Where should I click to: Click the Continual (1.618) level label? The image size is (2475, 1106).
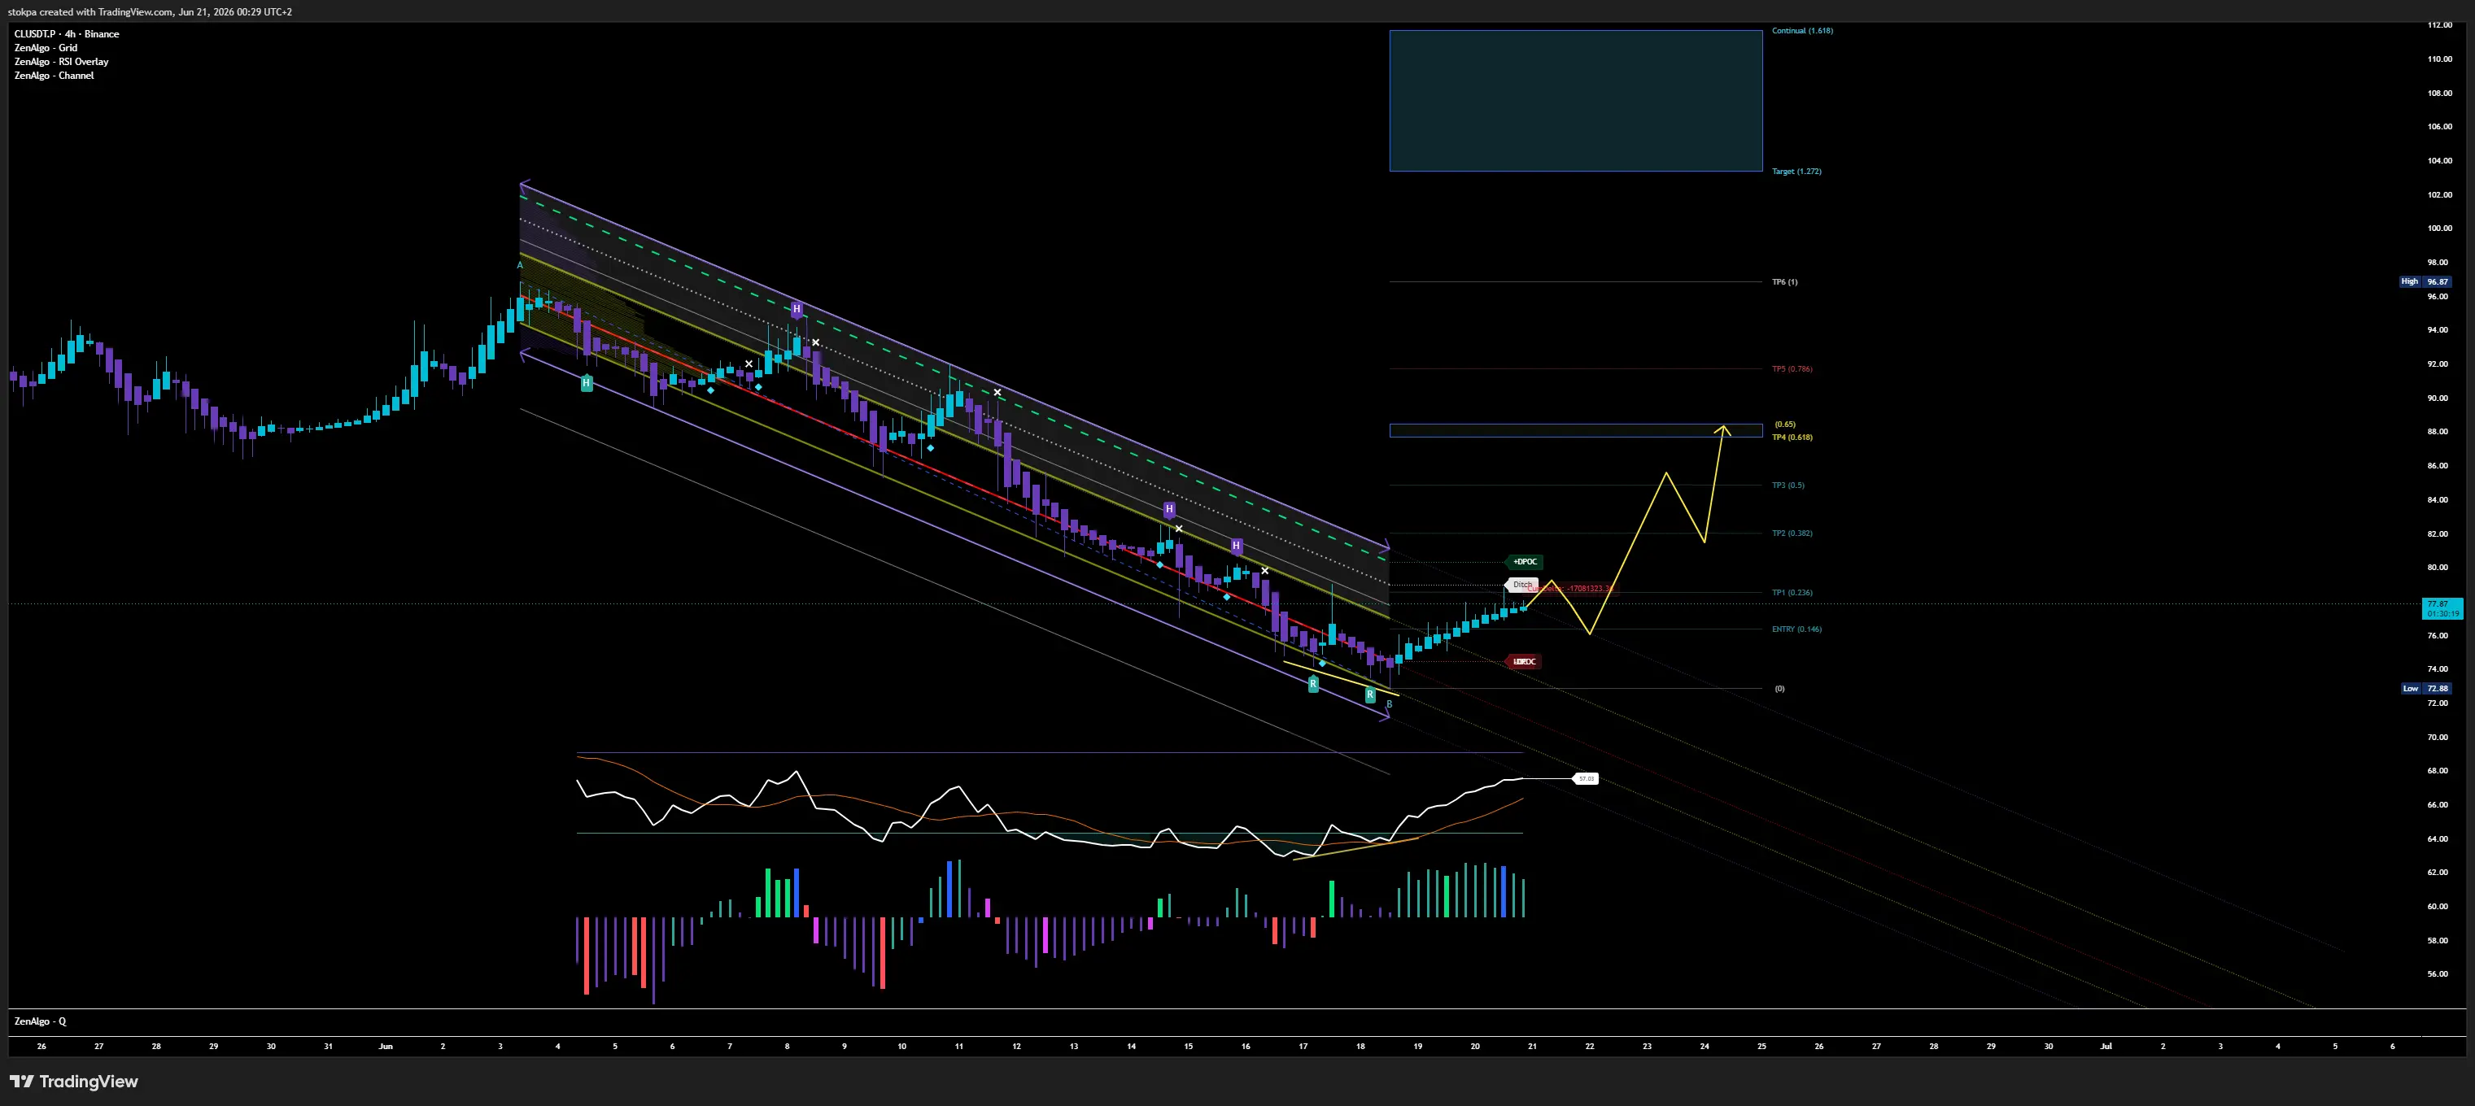coord(1802,31)
